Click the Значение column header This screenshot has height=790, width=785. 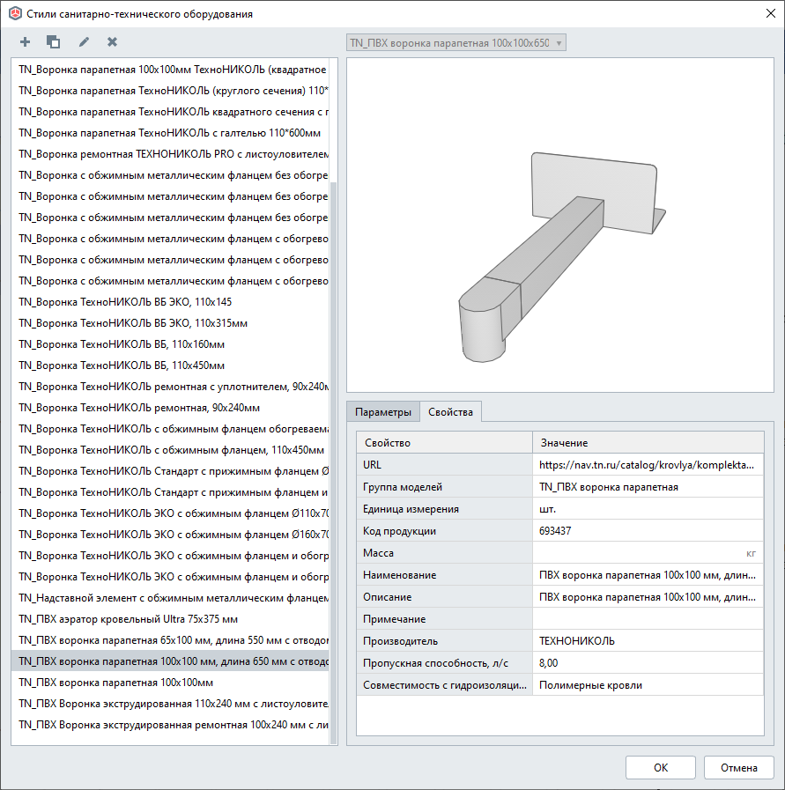point(648,443)
